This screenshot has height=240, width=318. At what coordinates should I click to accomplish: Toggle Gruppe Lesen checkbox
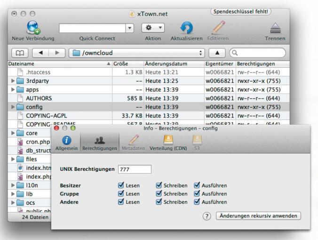coord(121,193)
